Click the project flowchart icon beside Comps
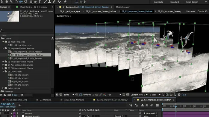This screenshot has width=209, height=117. pos(52,39)
